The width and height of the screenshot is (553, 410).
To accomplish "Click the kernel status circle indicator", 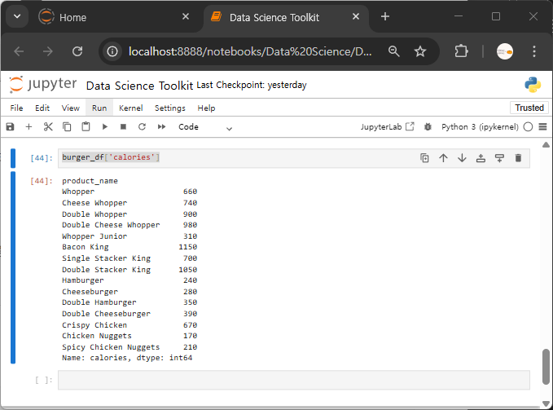I will click(x=528, y=126).
